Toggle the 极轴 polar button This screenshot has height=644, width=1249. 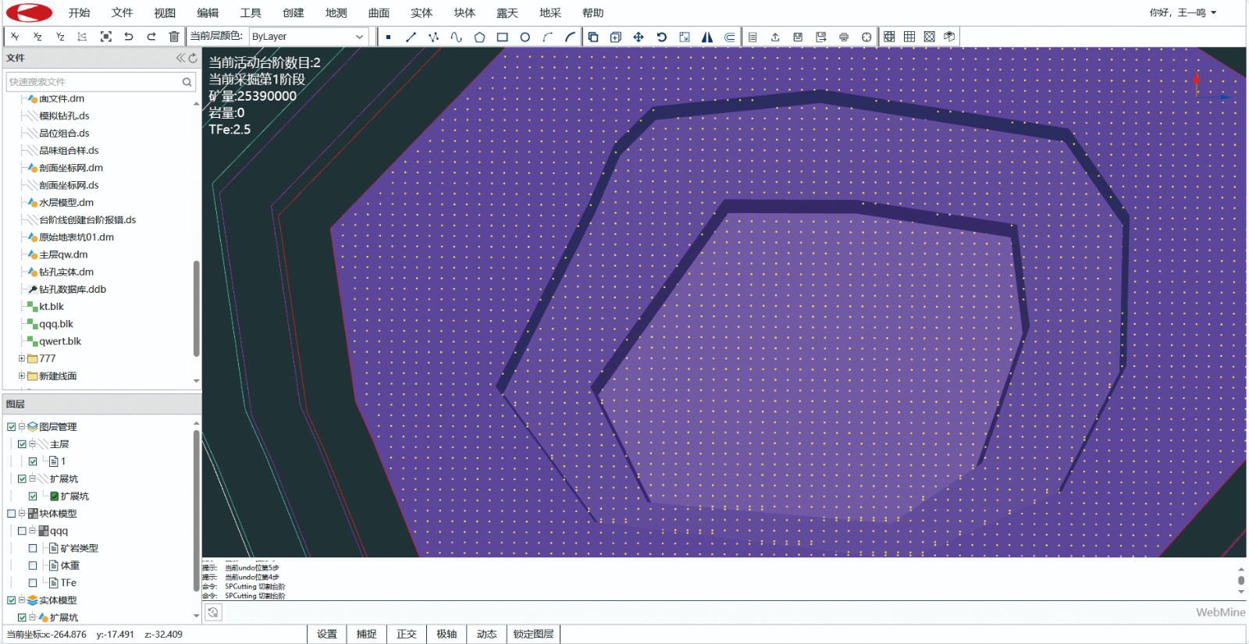click(x=447, y=634)
